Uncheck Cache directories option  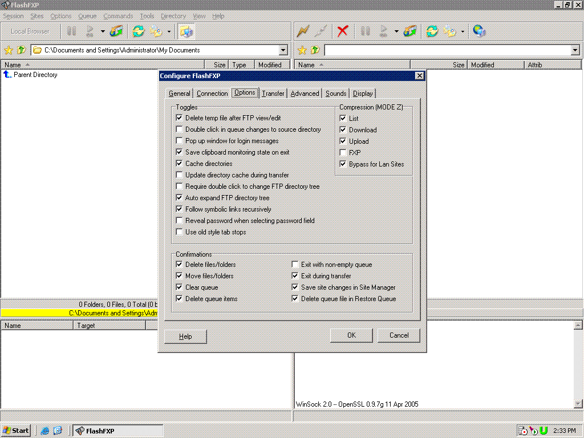[180, 164]
